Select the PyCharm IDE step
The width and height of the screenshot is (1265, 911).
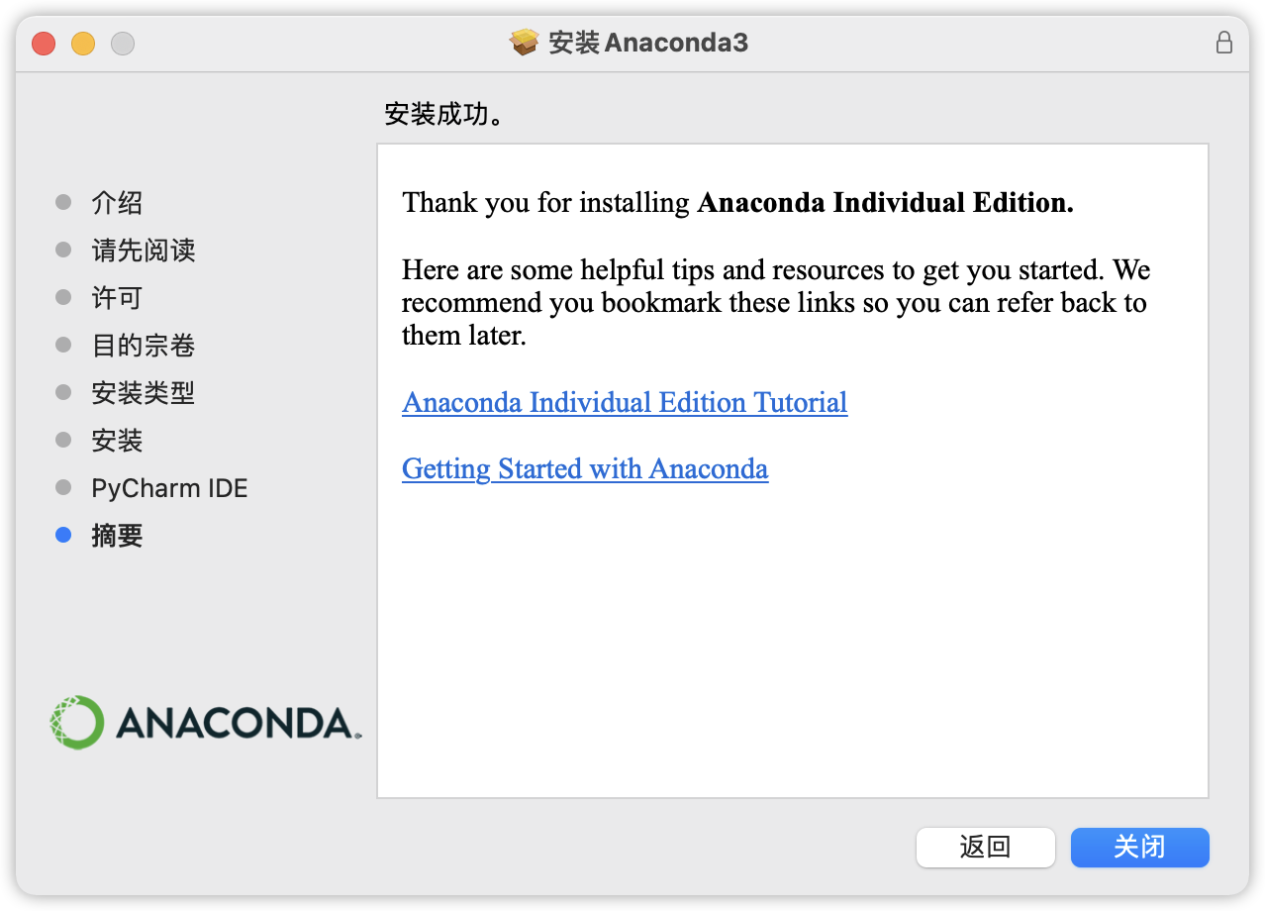coord(169,488)
